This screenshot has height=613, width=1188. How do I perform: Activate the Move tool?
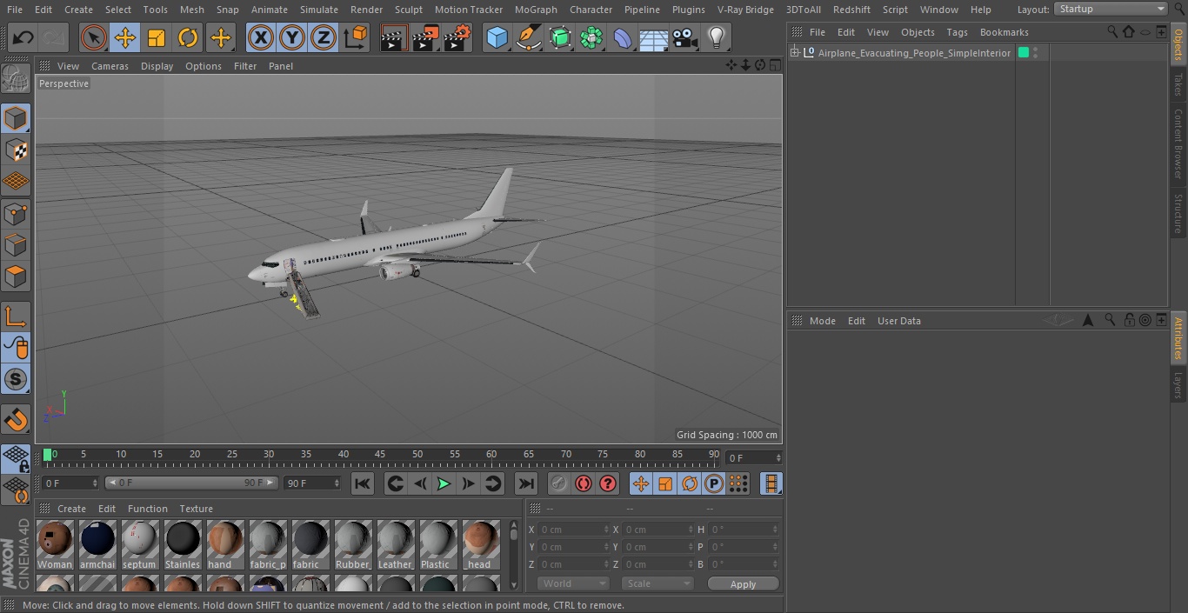[125, 37]
